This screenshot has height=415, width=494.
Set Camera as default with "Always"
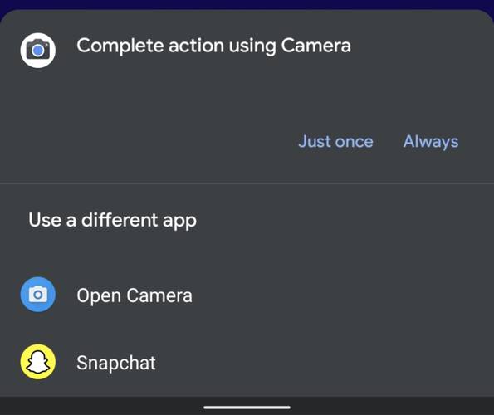431,141
